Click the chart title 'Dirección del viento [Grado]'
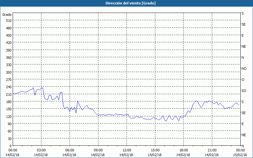Screen dimensions: 253x158 [x=131, y=3]
